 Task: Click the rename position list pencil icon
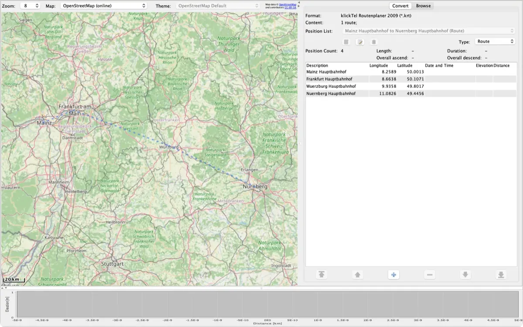[360, 42]
